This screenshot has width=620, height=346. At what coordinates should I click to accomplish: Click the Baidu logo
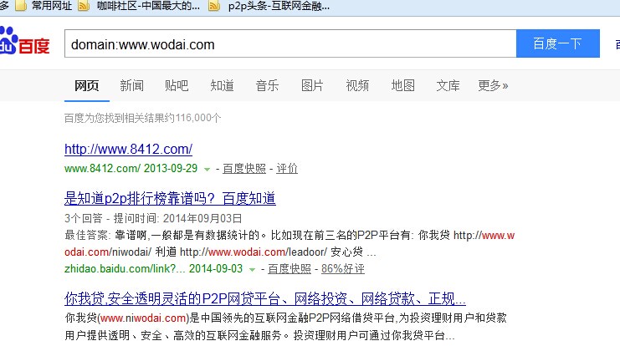(x=25, y=43)
